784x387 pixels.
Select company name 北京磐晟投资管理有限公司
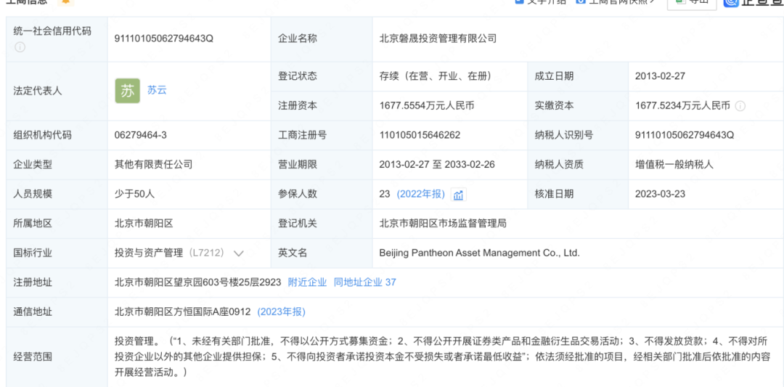pyautogui.click(x=438, y=38)
